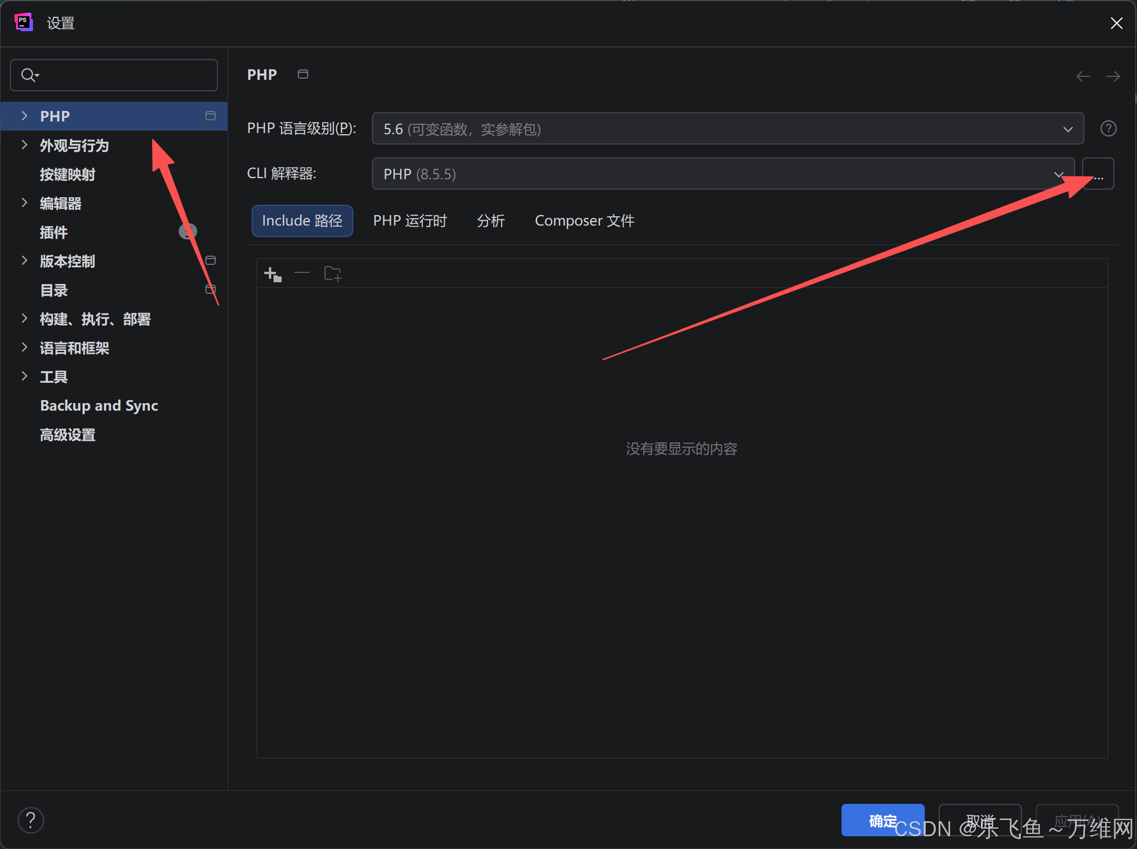Switch to the PHP 运行时 tab
Image resolution: width=1137 pixels, height=849 pixels.
coord(409,221)
